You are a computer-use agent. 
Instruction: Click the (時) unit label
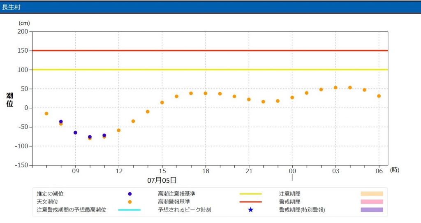[x=394, y=170]
